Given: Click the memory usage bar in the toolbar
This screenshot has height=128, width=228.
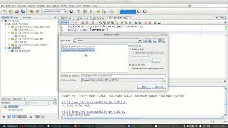Looking at the screenshot, I should pos(128,11).
